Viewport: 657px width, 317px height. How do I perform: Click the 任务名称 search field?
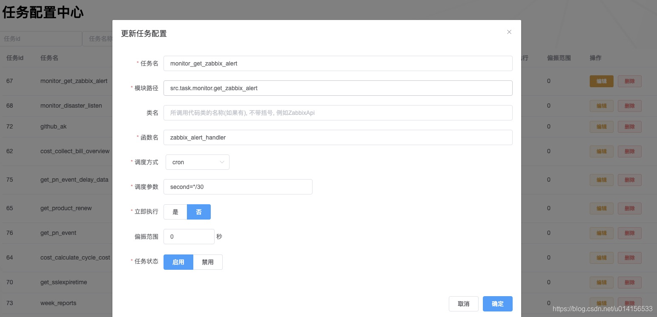pyautogui.click(x=98, y=39)
